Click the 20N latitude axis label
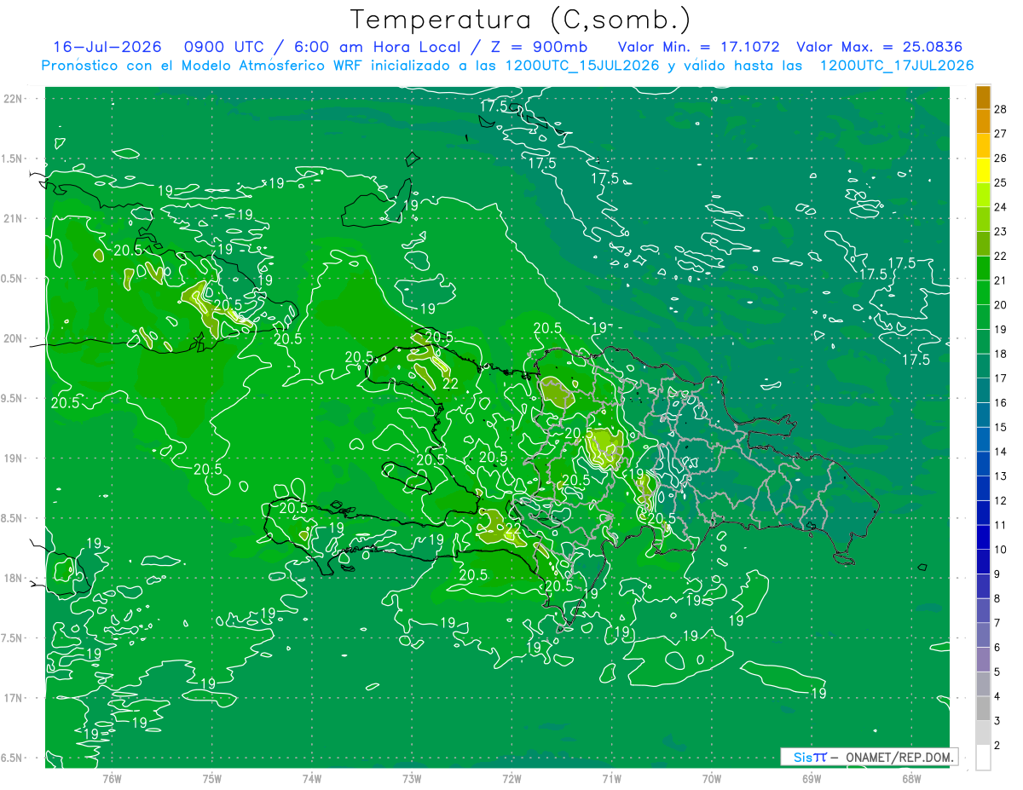1023x790 pixels. [14, 338]
